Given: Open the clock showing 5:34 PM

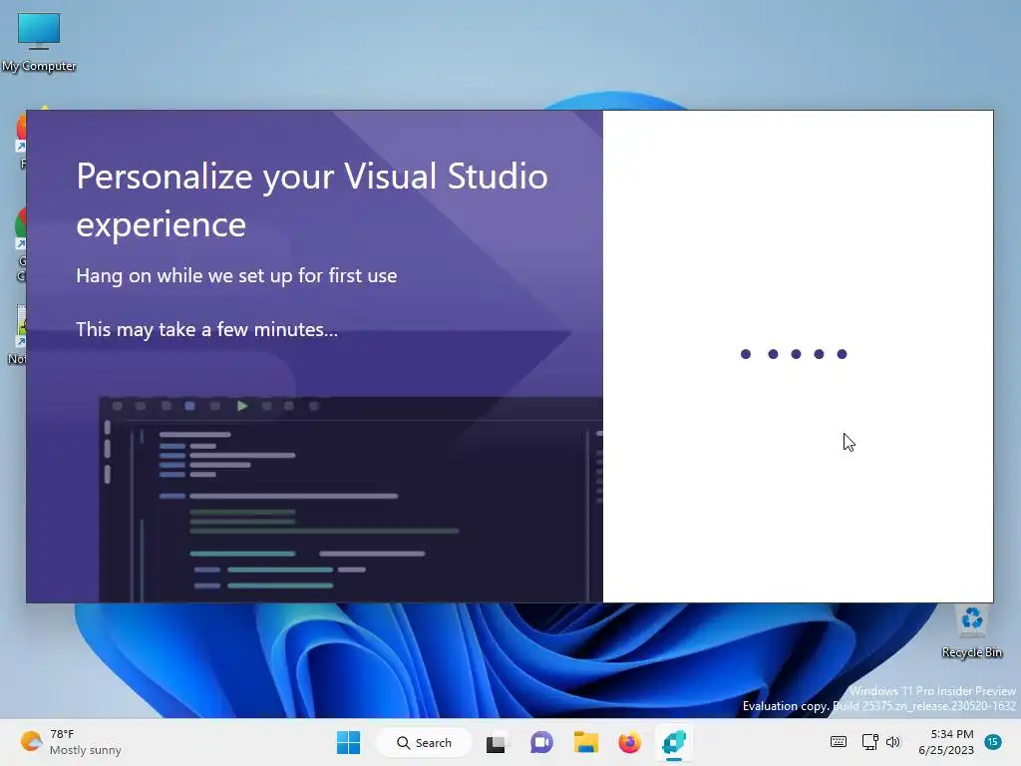Looking at the screenshot, I should (946, 742).
